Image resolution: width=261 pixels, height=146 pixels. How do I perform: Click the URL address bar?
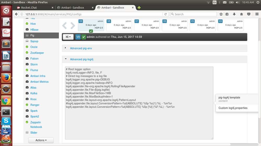click(93, 14)
